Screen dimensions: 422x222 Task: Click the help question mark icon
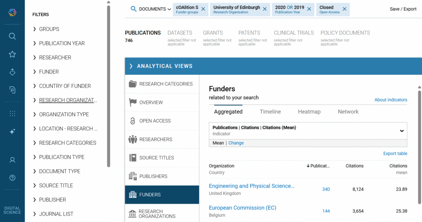click(x=12, y=178)
